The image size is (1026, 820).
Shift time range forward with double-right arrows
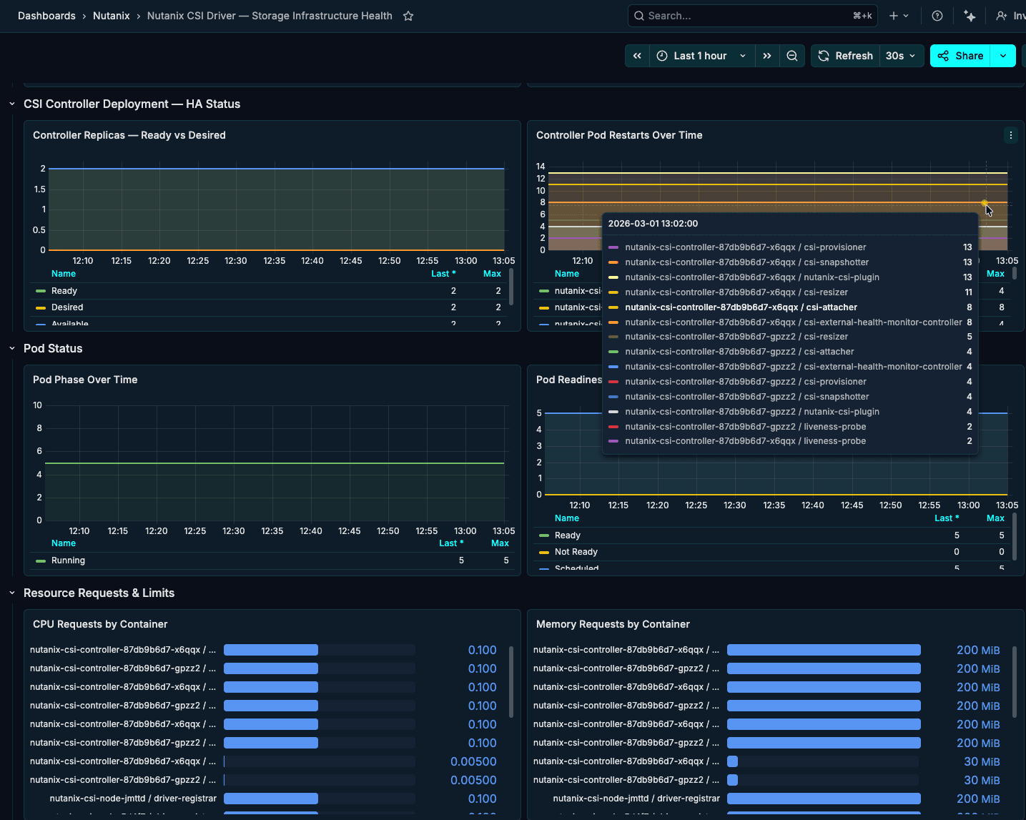point(767,55)
